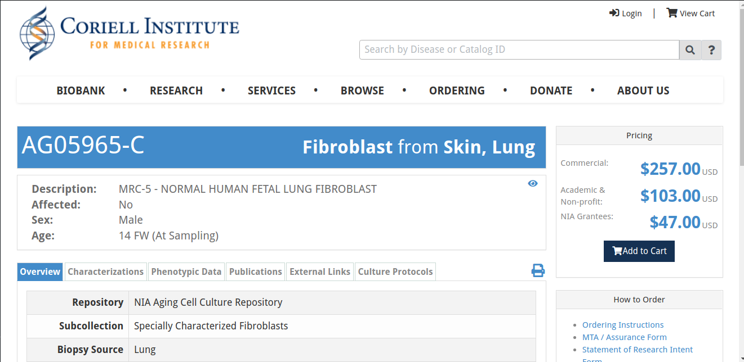Click the vertical page scrollbar
Viewport: 744px width, 362px height.
741,181
